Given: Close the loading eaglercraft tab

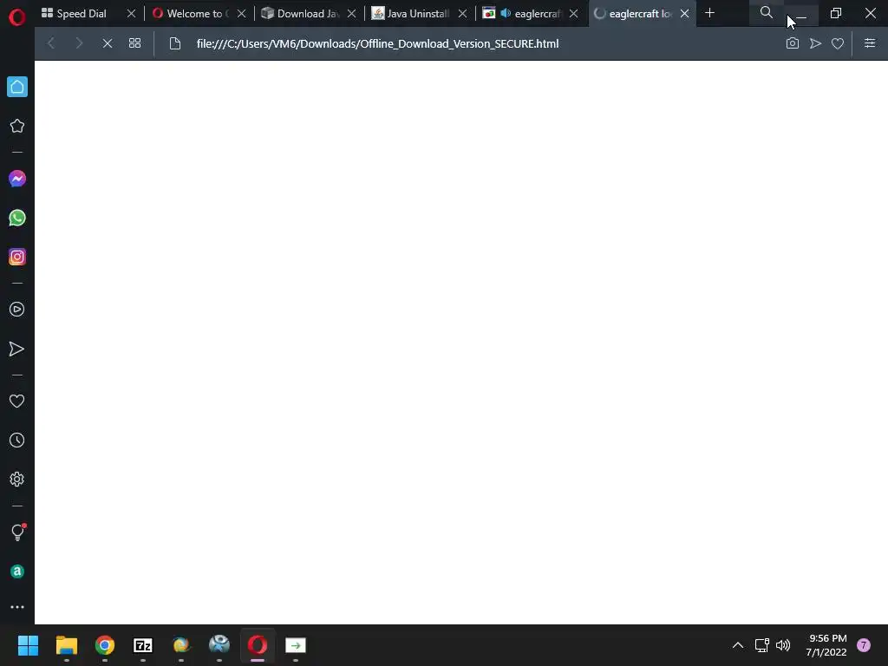Looking at the screenshot, I should (x=685, y=14).
